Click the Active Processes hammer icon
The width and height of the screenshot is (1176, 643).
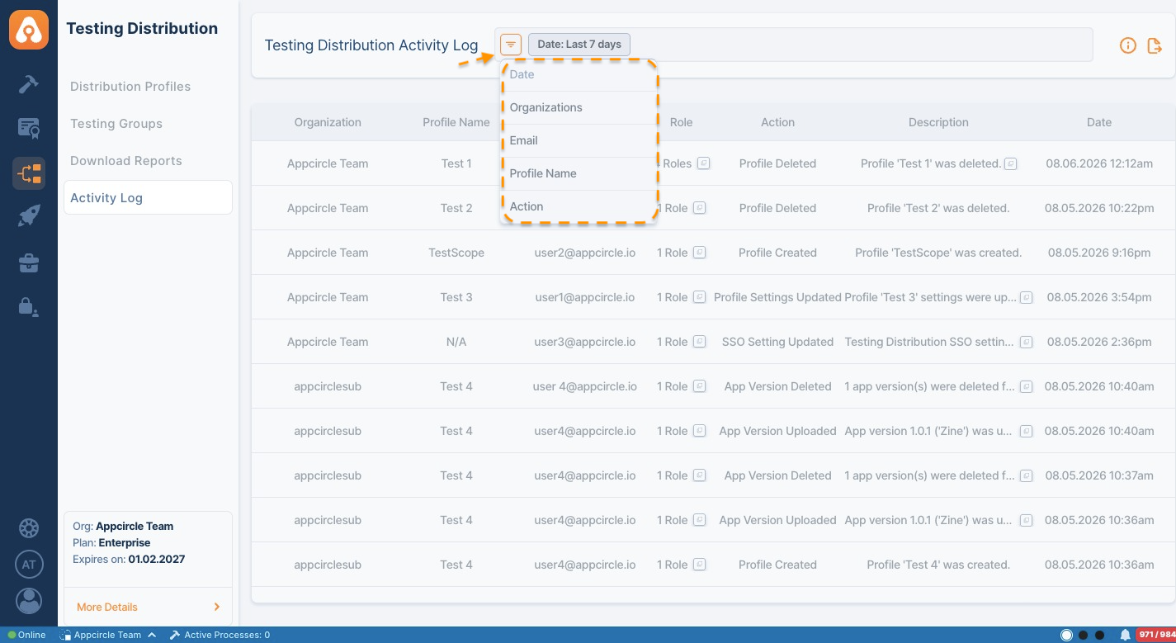(175, 635)
